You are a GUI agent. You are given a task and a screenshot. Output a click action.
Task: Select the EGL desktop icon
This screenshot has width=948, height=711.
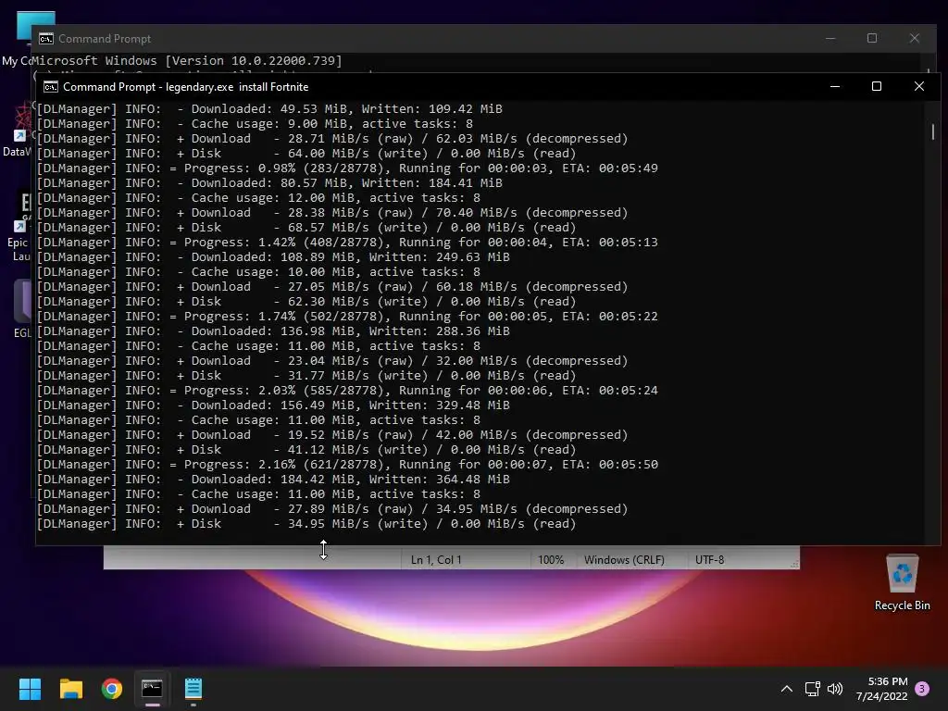(x=21, y=308)
